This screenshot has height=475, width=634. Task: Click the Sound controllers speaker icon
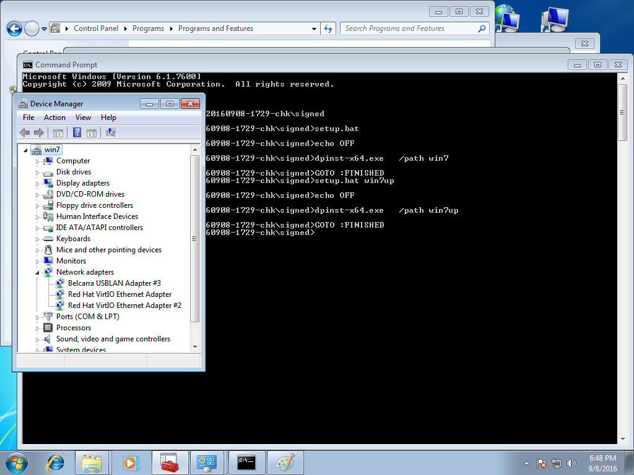click(x=48, y=339)
